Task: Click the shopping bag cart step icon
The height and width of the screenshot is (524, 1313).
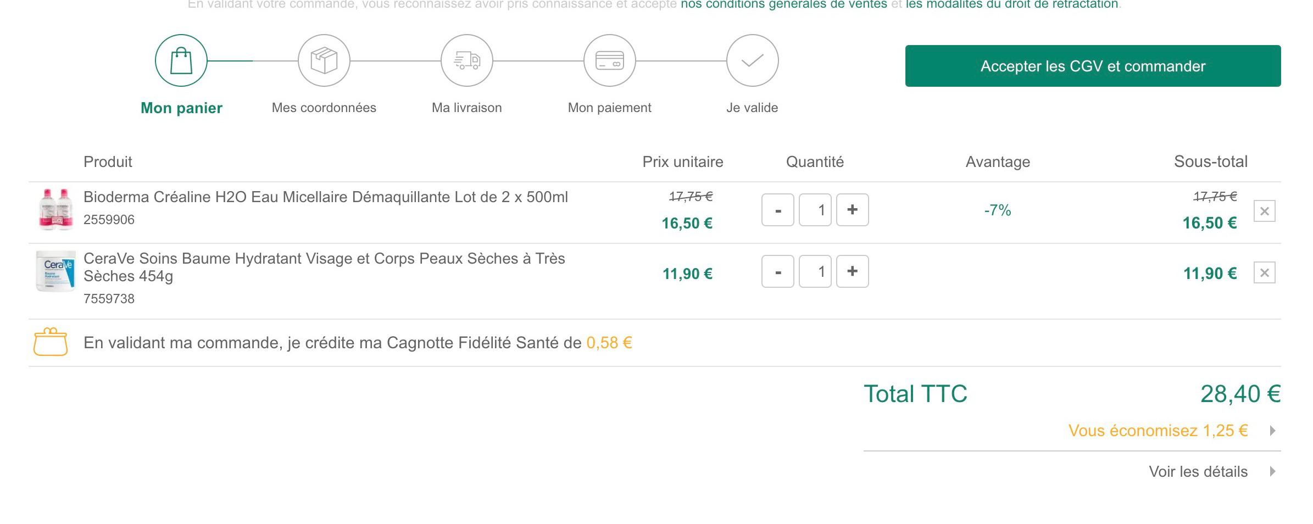Action: coord(181,60)
